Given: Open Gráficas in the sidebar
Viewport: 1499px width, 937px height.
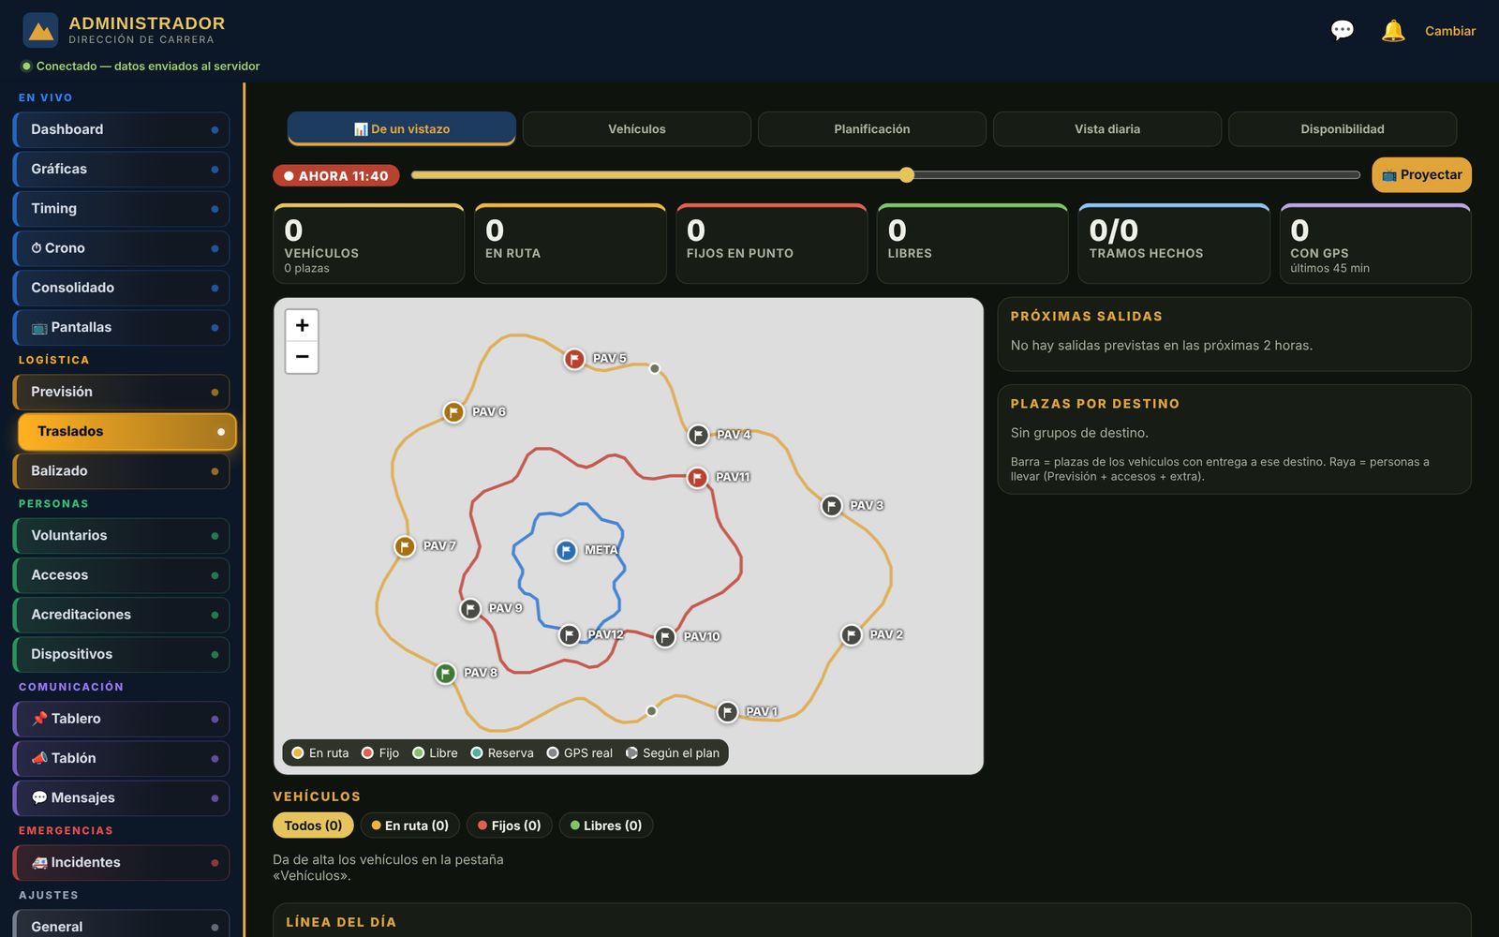Looking at the screenshot, I should [x=121, y=169].
